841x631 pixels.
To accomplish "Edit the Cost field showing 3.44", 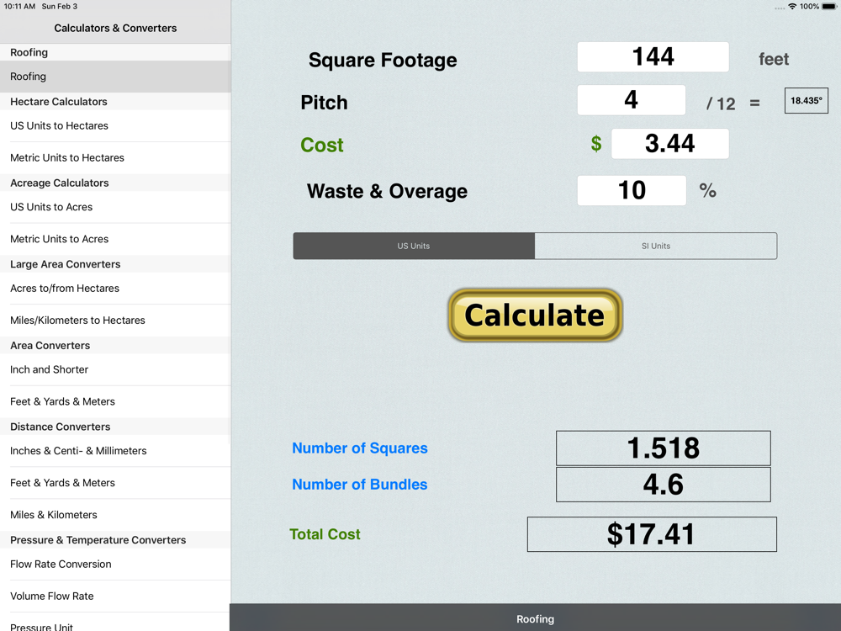I will 670,143.
